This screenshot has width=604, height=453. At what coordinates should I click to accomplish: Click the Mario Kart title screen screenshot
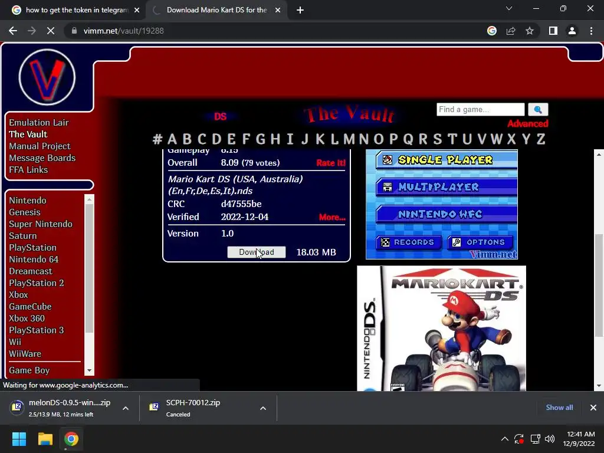pos(441,204)
